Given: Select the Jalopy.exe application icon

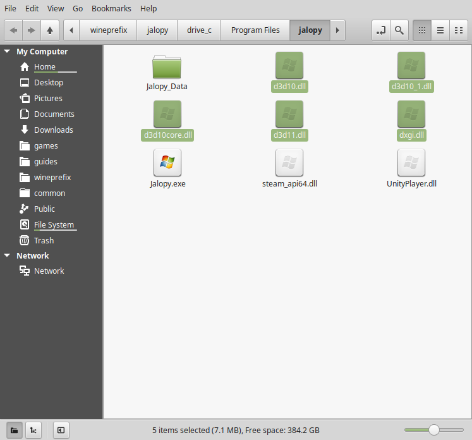Looking at the screenshot, I should point(167,162).
